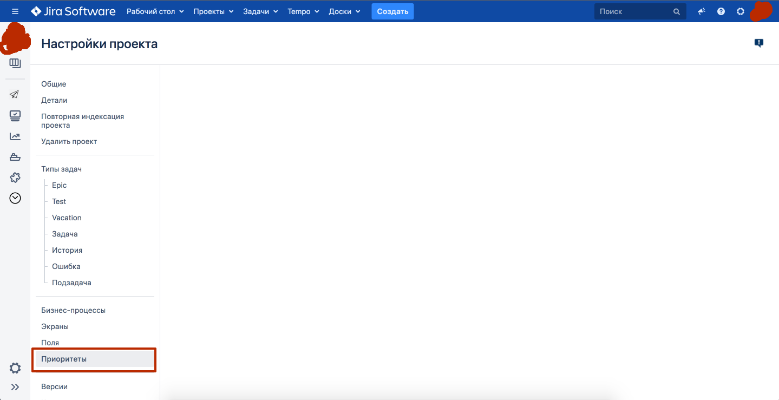The height and width of the screenshot is (400, 779).
Task: Open the Tempo menu
Action: tap(303, 11)
